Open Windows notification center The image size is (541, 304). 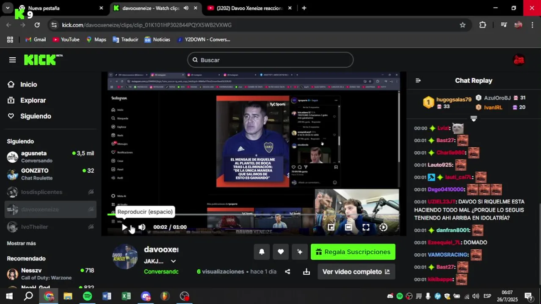[529, 296]
